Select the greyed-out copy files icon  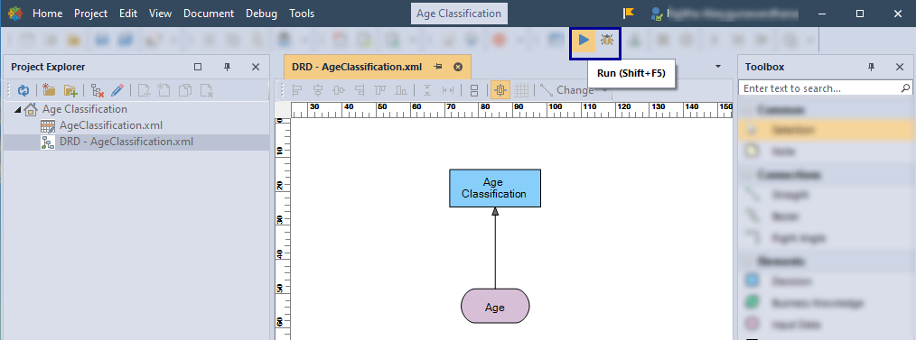point(185,90)
